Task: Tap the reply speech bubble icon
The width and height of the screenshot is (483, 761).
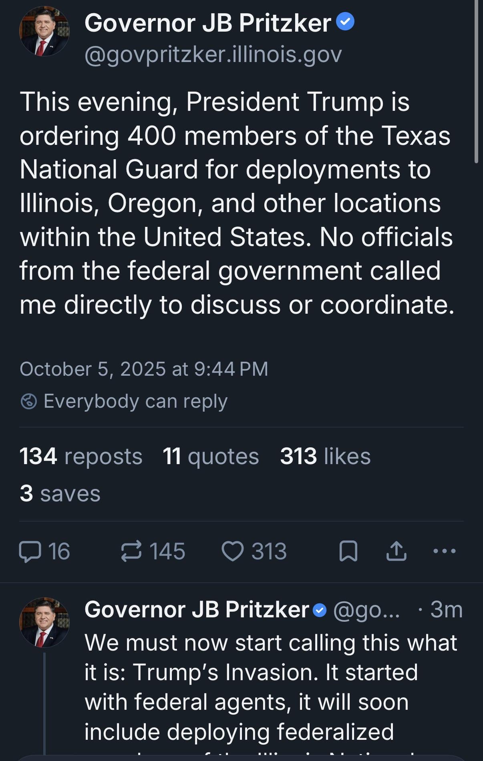Action: (x=30, y=551)
